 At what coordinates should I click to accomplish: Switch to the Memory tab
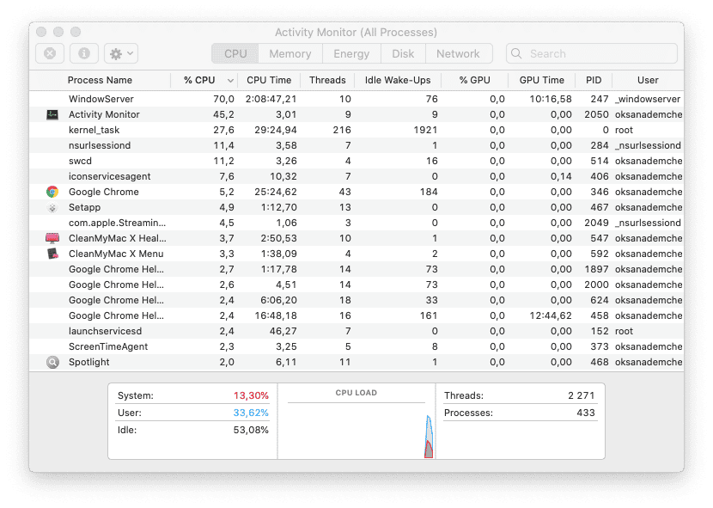pyautogui.click(x=290, y=53)
